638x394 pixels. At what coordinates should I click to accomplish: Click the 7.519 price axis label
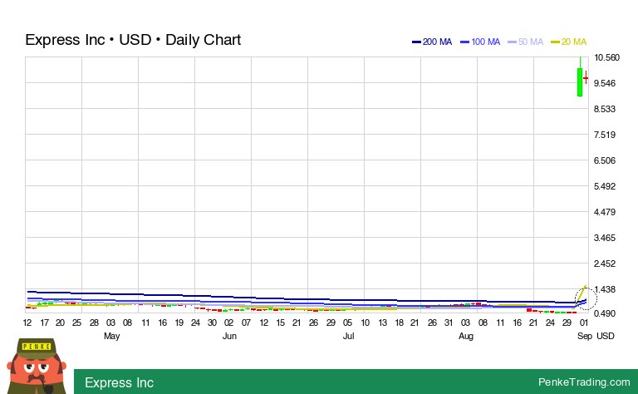point(605,135)
